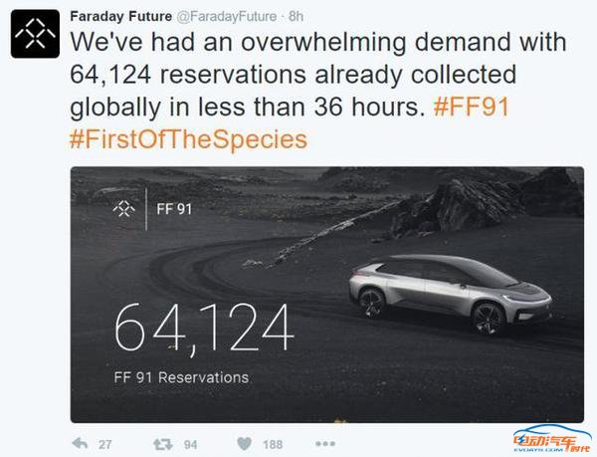Open the #FF91 hashtag
The image size is (597, 457).
click(471, 107)
